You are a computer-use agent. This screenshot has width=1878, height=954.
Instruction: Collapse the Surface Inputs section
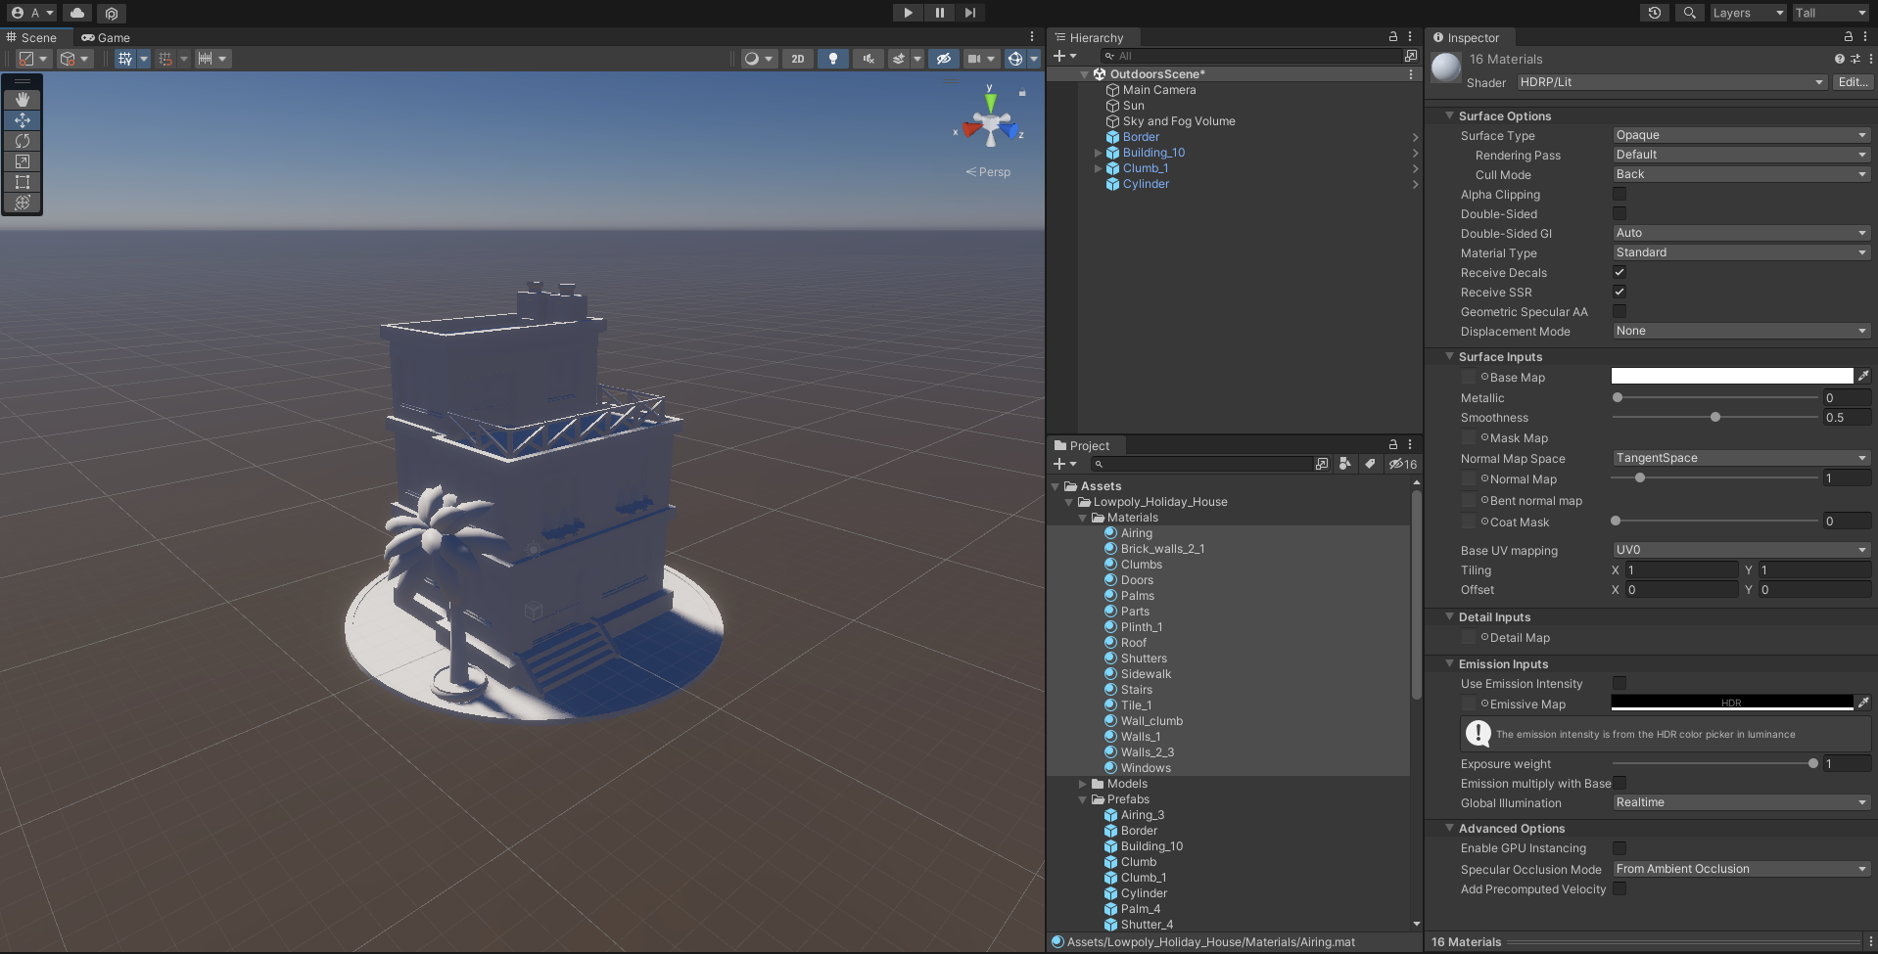pos(1450,357)
